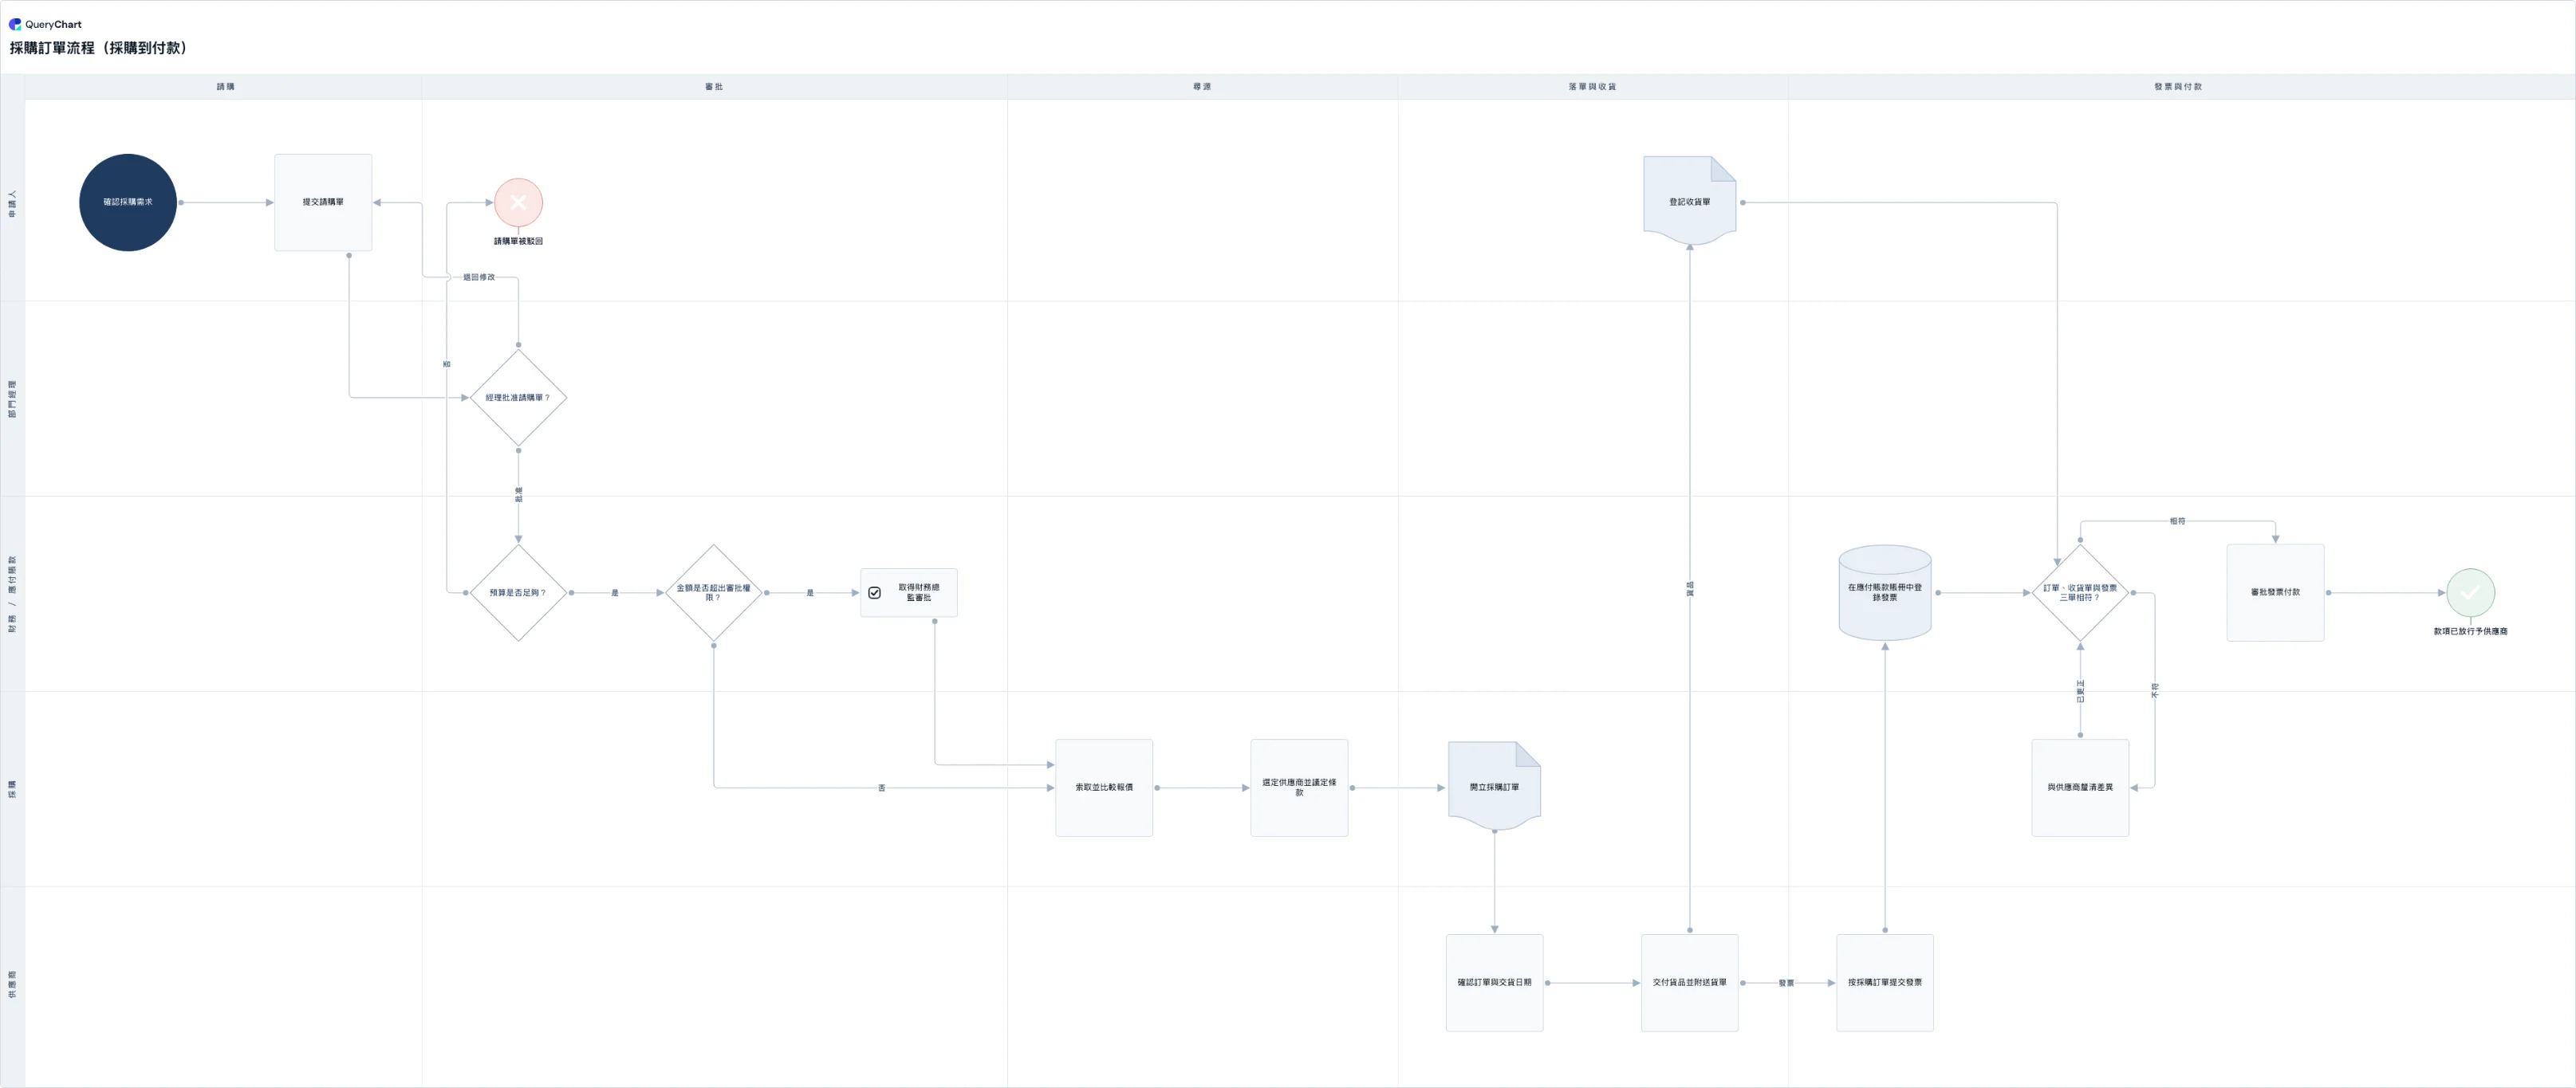
Task: Click the 貨品 label on vertical edge
Action: (x=1690, y=588)
